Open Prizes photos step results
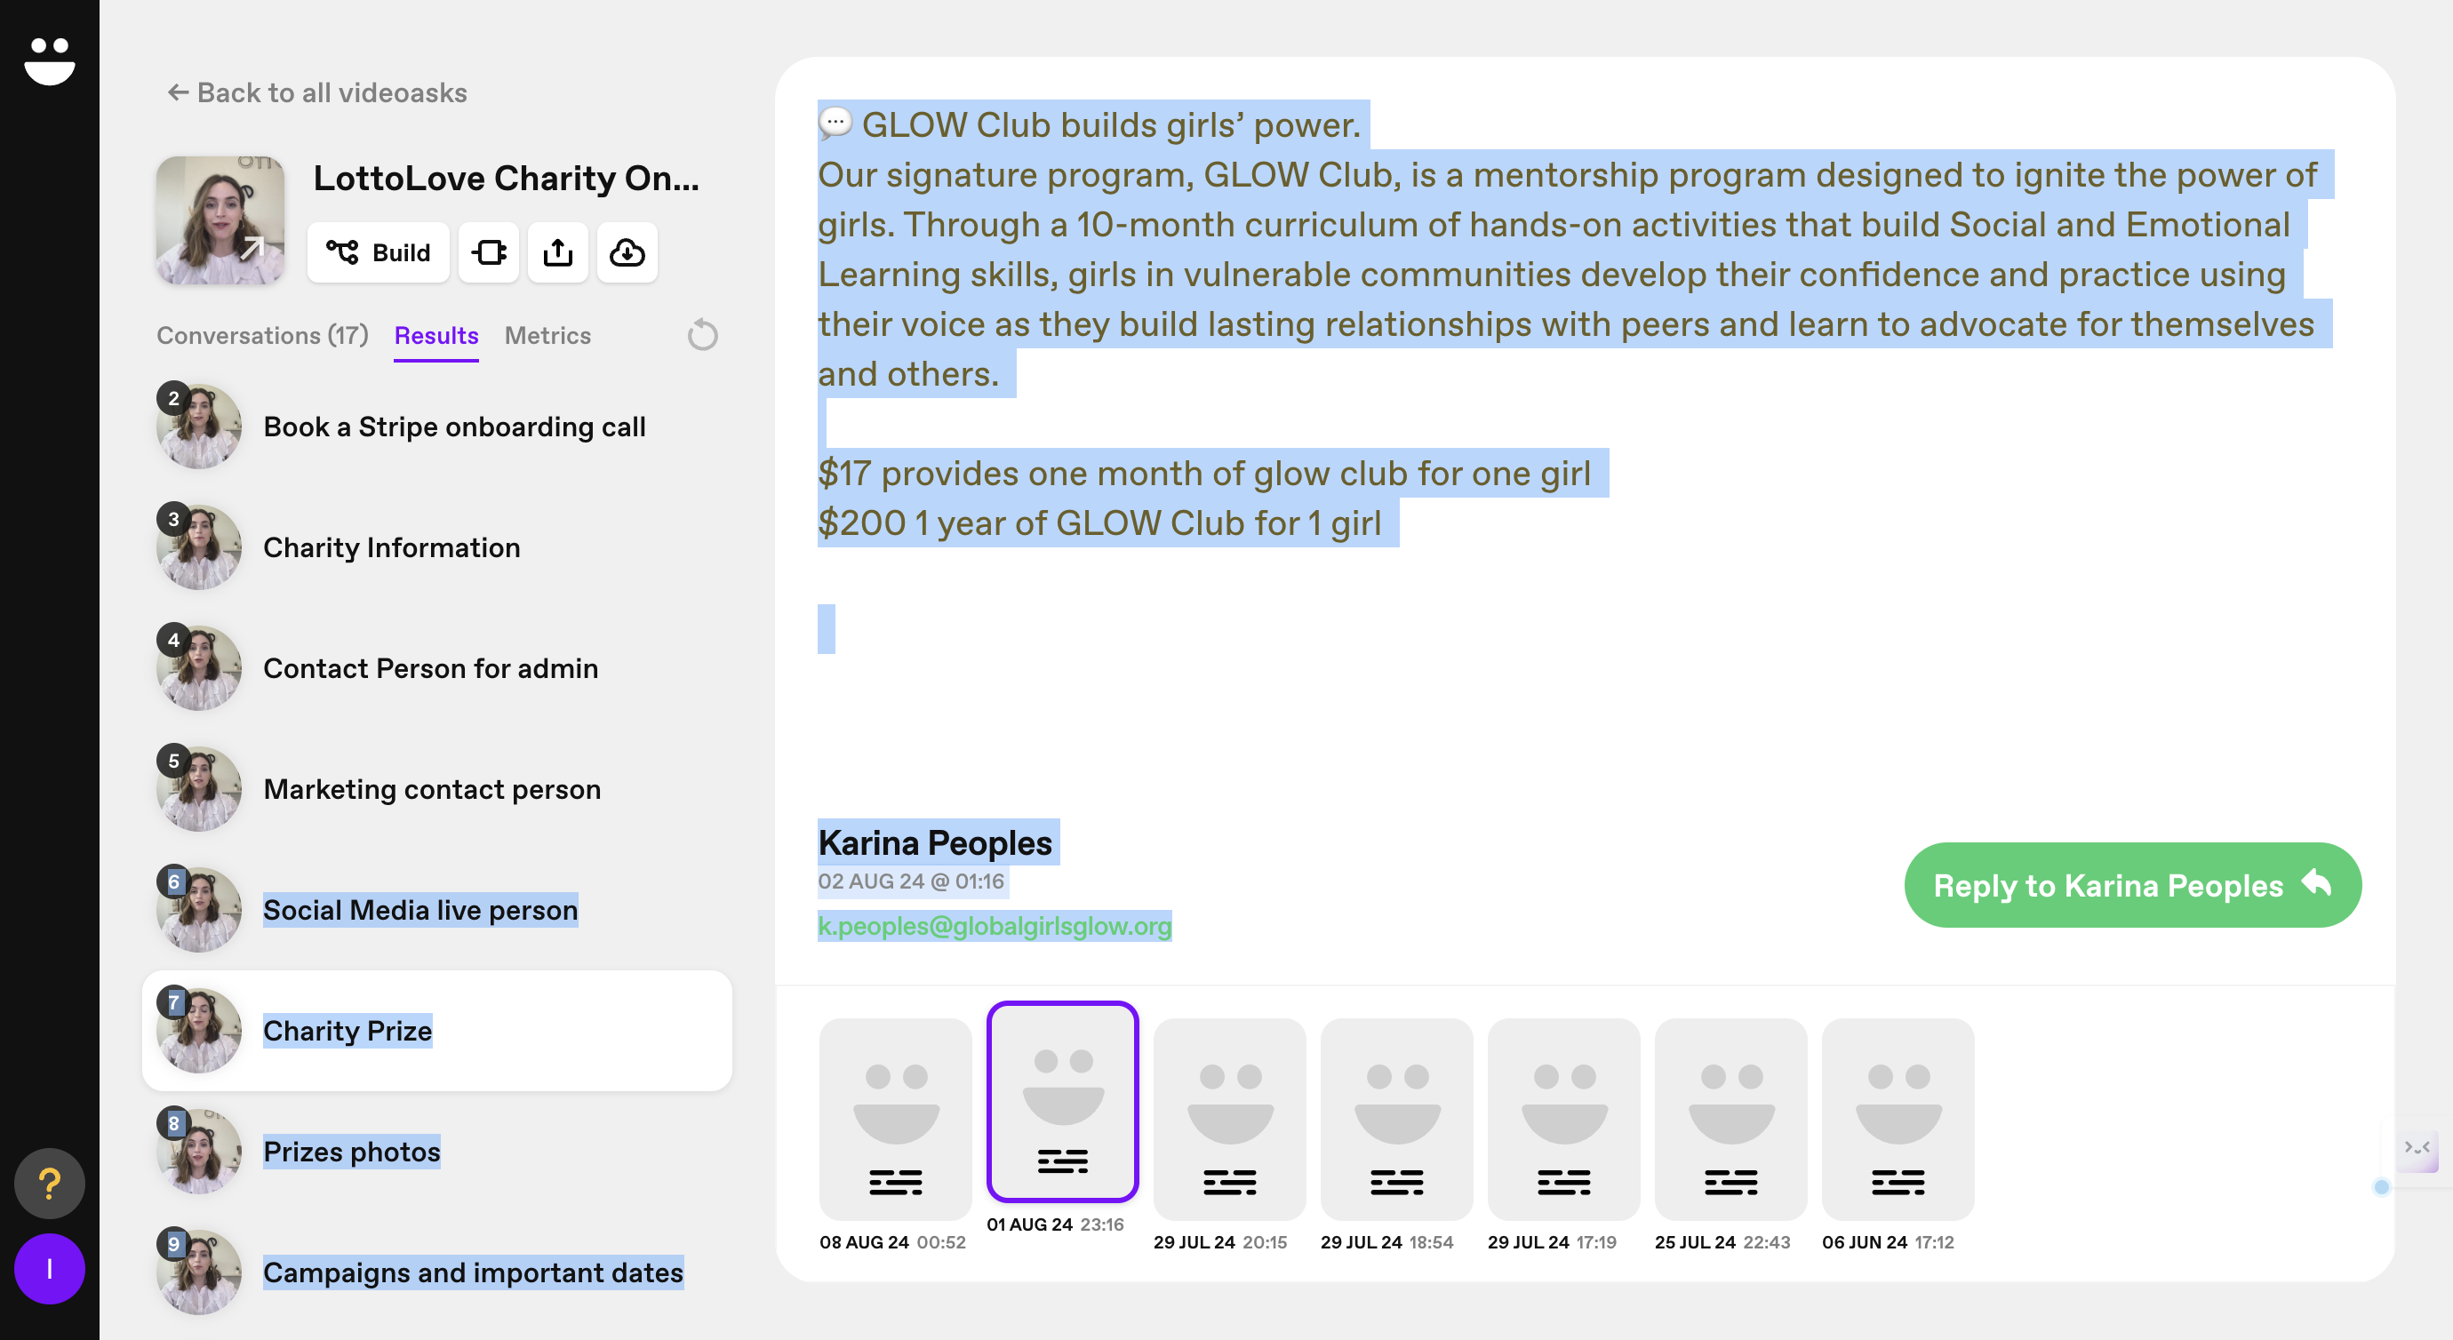The width and height of the screenshot is (2453, 1340). click(351, 1152)
